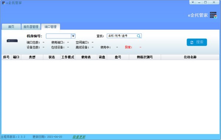This screenshot has width=221, height=140.
Task: Click the 公司名称 column header
Action: (190, 57)
